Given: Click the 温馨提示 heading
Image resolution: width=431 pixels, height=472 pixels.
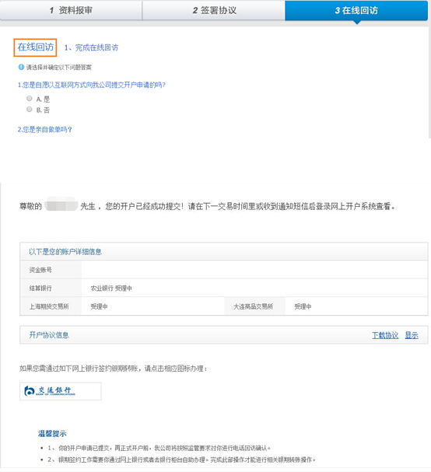Looking at the screenshot, I should pos(52,434).
